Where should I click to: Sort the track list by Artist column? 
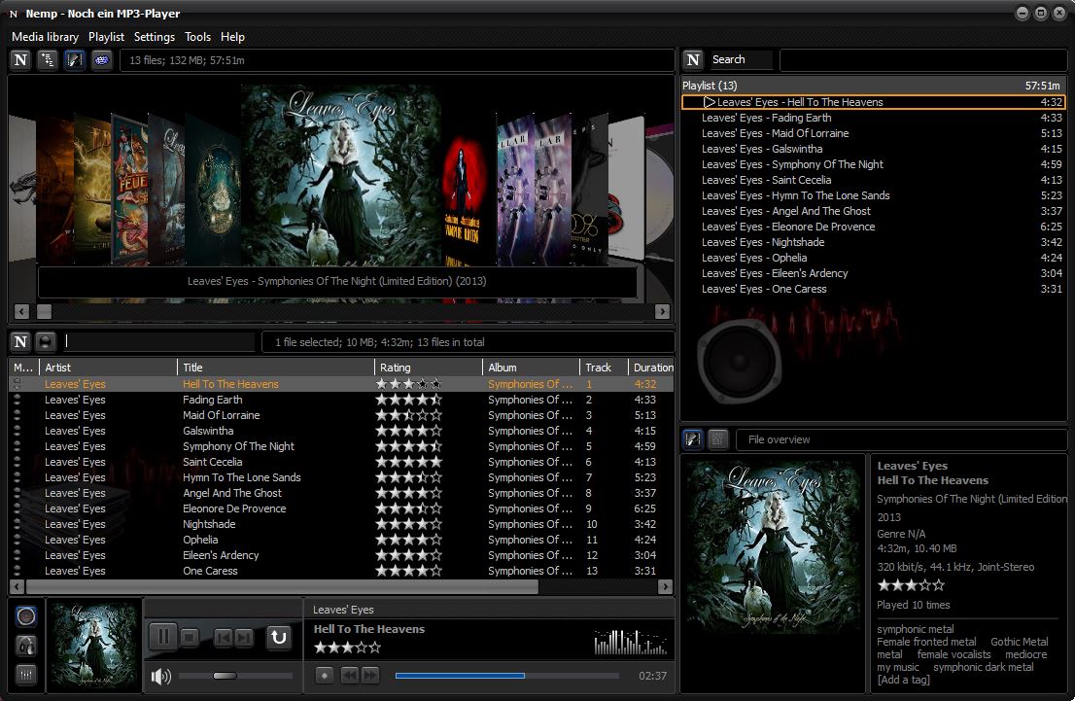coord(108,368)
